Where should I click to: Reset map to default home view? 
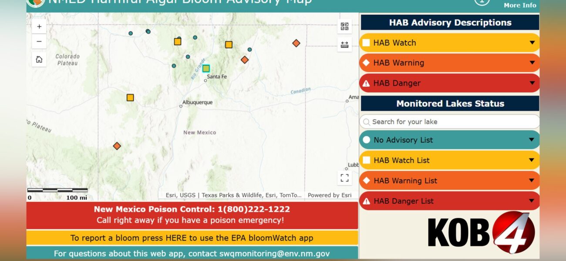[39, 60]
